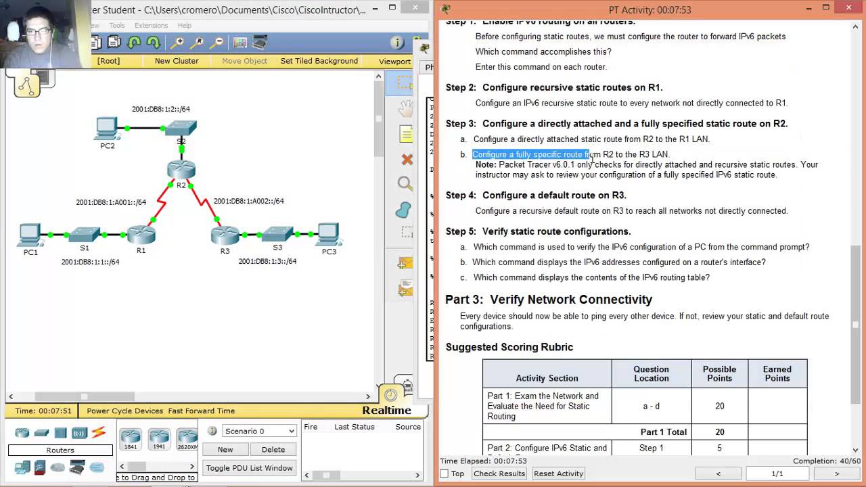This screenshot has width=866, height=487.
Task: Go to next activity page arrow
Action: [x=836, y=473]
